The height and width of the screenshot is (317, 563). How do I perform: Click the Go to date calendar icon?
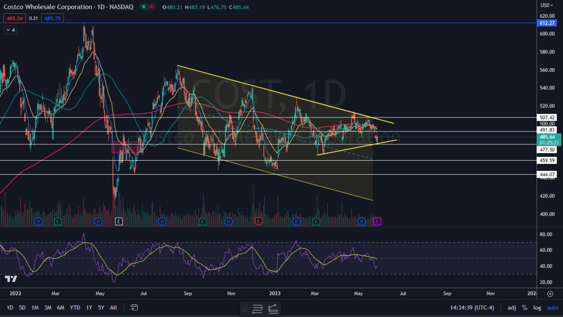[x=134, y=308]
